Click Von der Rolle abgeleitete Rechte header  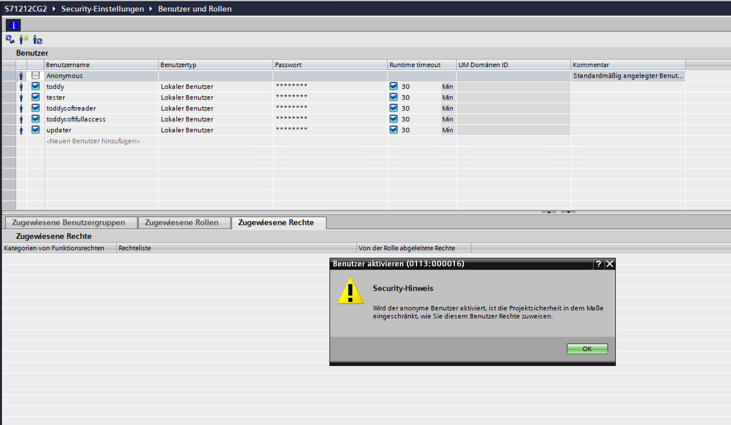[x=414, y=248]
